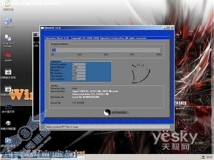Screen dimensions: 214x160
Task: Click the Percent complete value field
Action: [x=79, y=64]
